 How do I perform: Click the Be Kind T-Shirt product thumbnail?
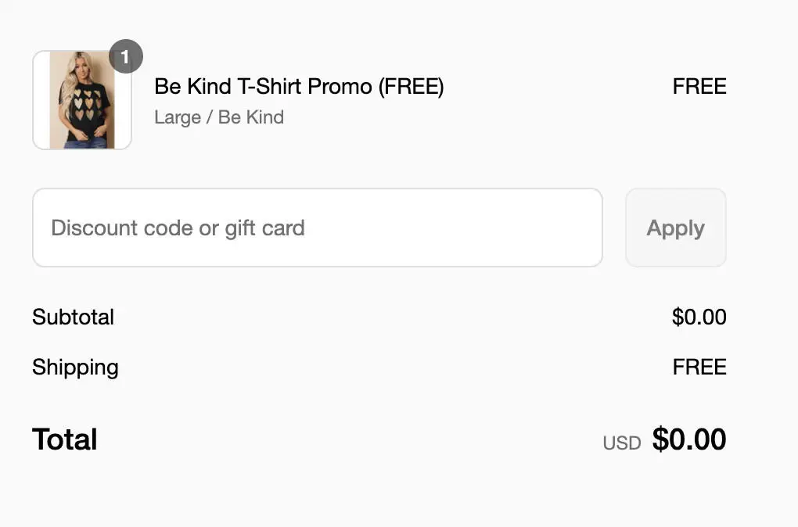pos(82,99)
